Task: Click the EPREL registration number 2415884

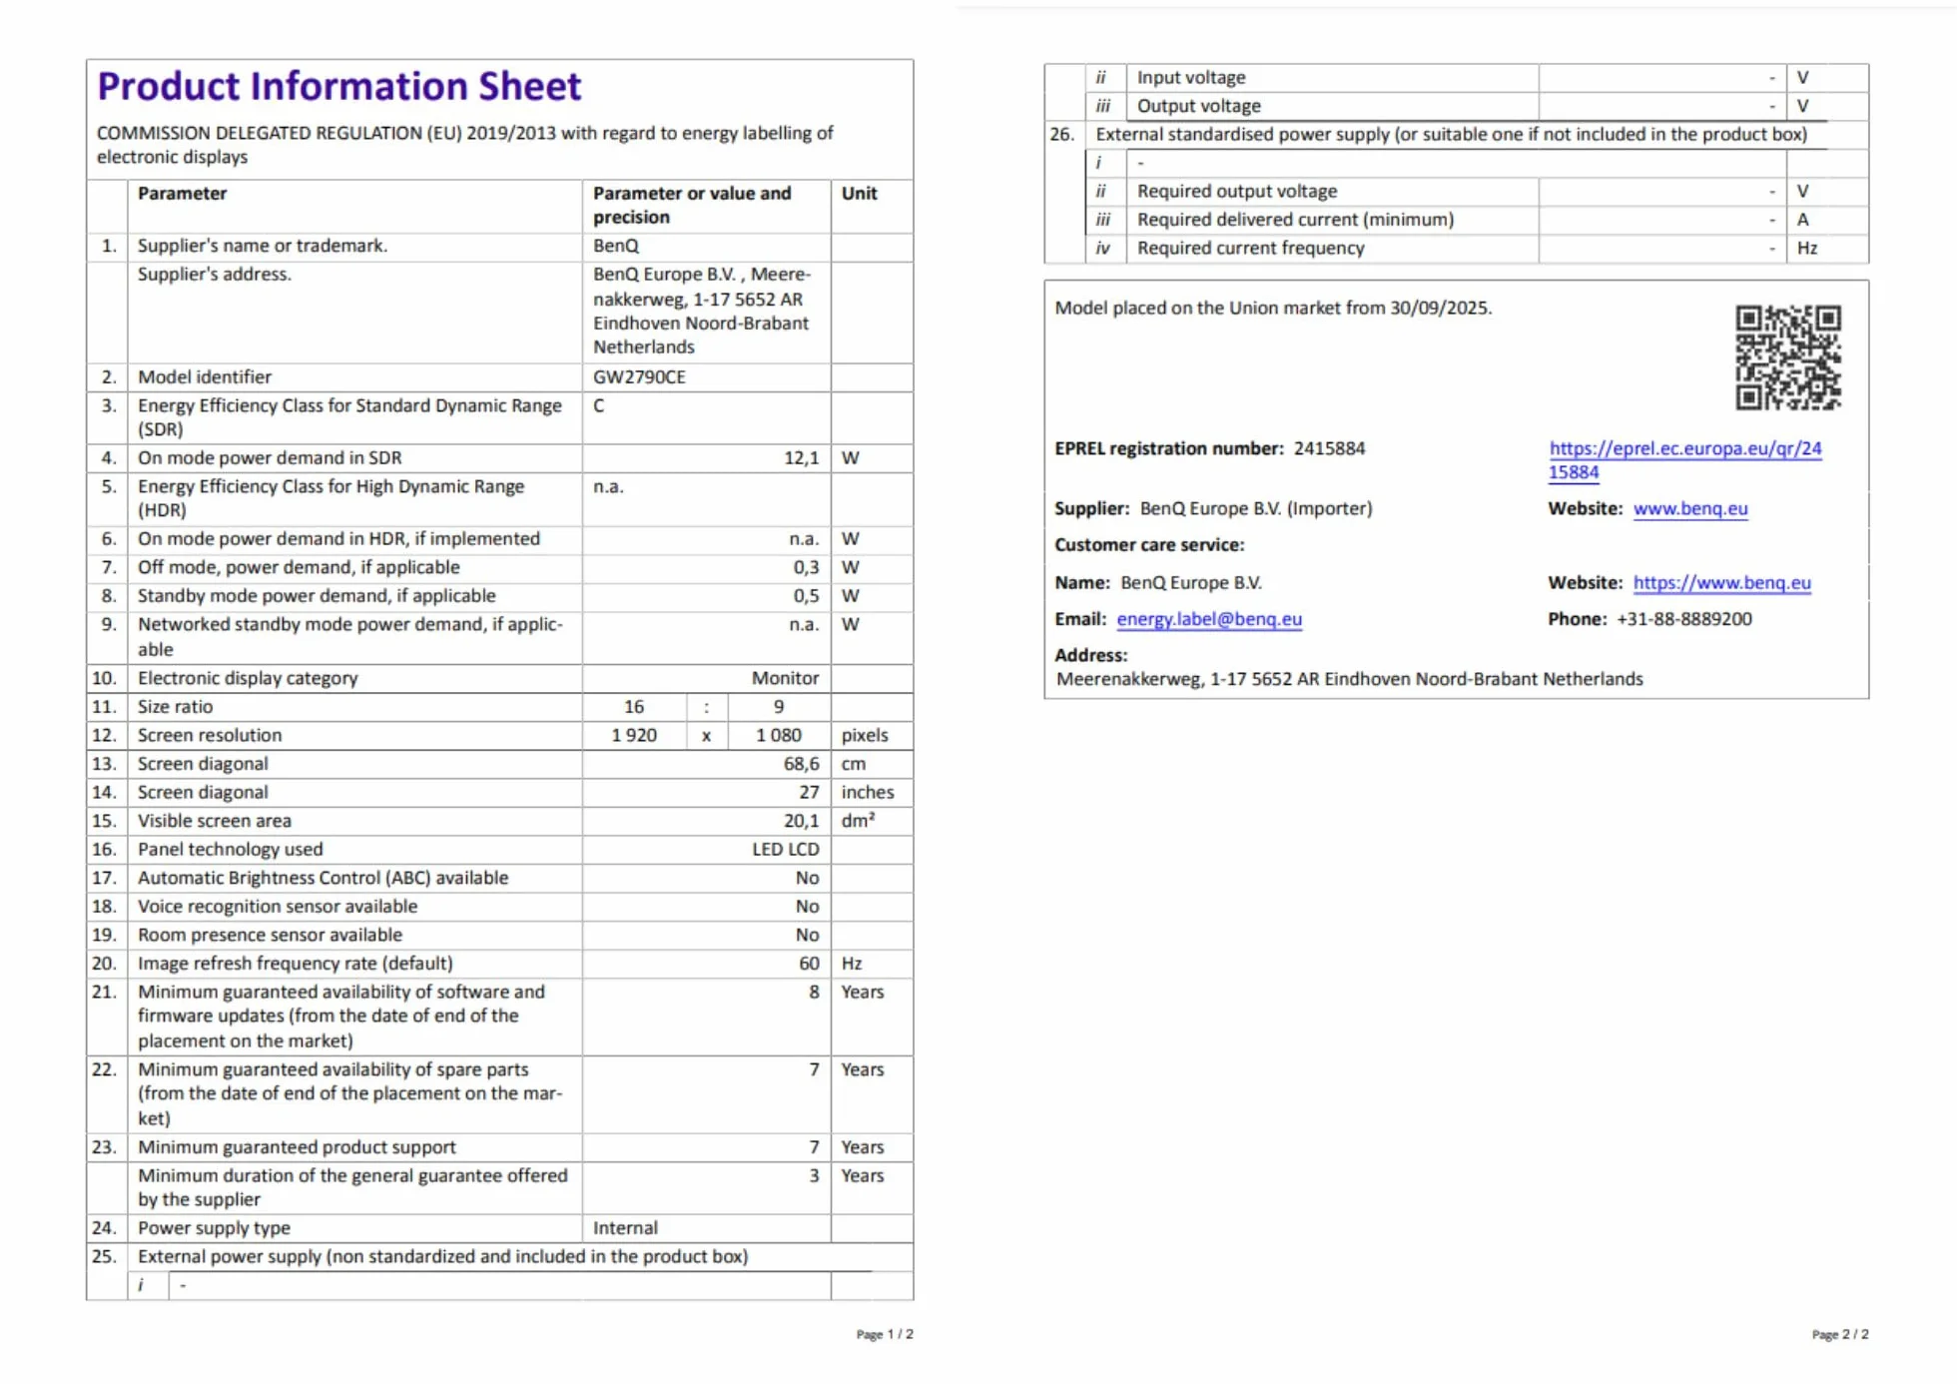Action: pyautogui.click(x=1329, y=448)
